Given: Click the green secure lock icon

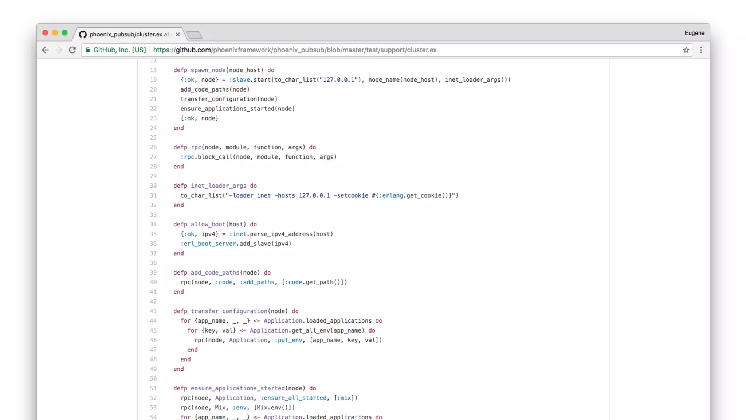Looking at the screenshot, I should click(x=88, y=50).
